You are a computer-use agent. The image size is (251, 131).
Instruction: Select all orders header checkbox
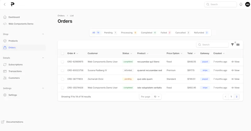[62, 53]
